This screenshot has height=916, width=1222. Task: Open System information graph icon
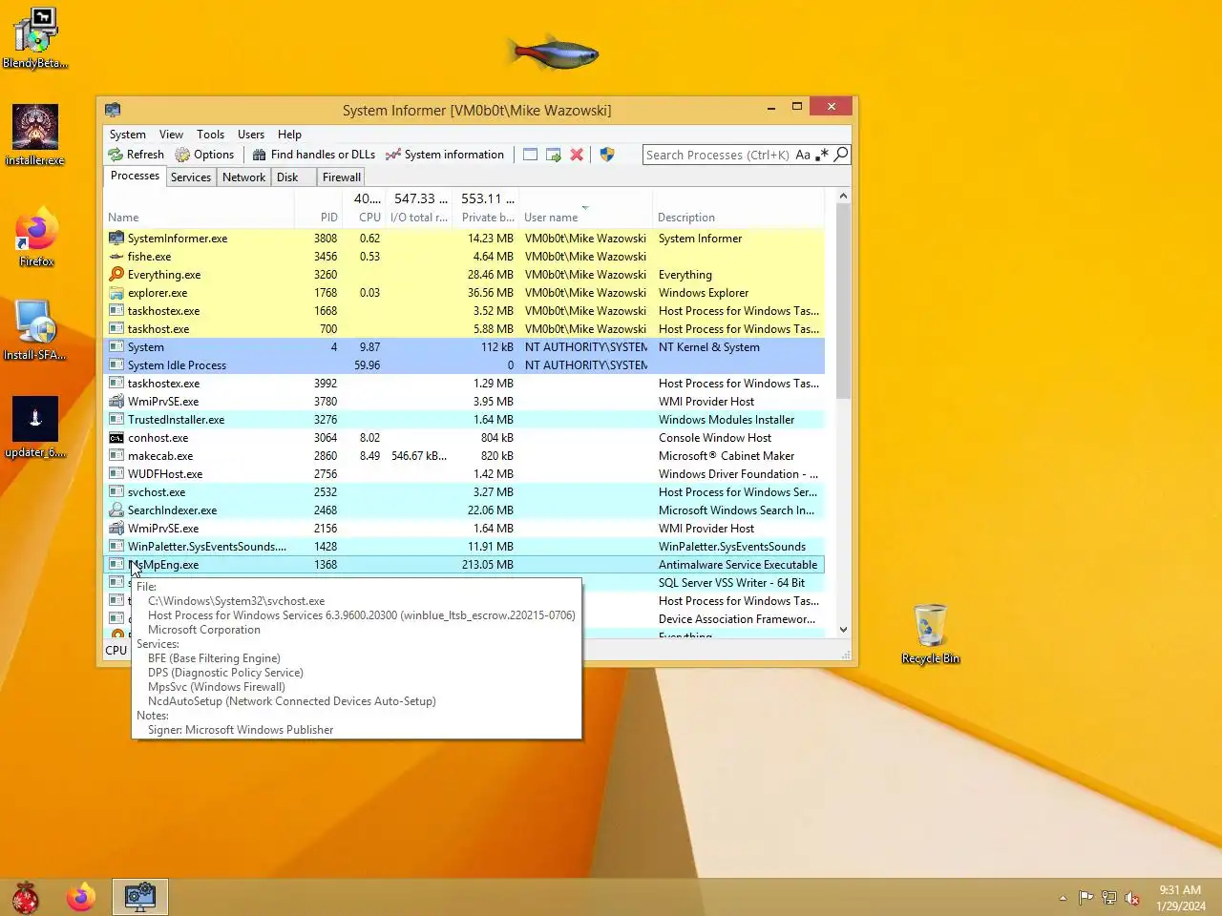pyautogui.click(x=392, y=155)
